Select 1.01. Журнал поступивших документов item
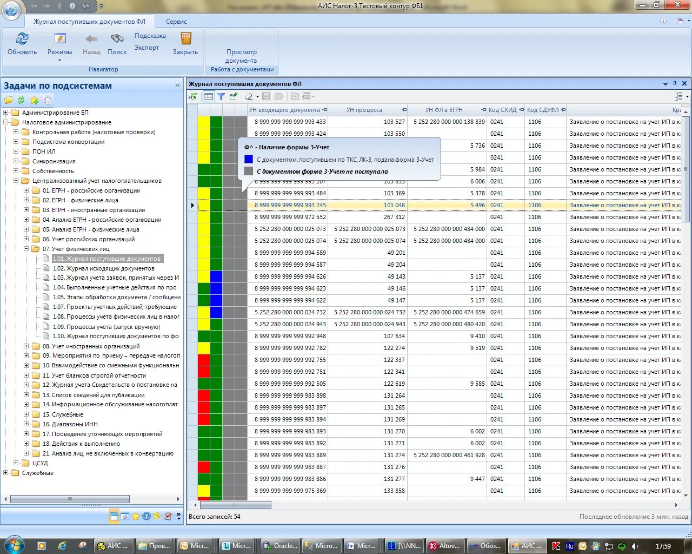The height and width of the screenshot is (554, 692). coord(107,259)
